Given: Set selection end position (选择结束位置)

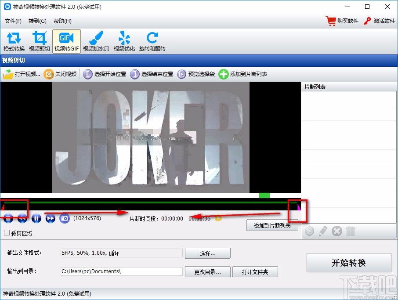Looking at the screenshot, I should [152, 74].
